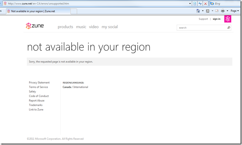Image resolution: width=242 pixels, height=145 pixels.
Task: Open the Link to Zune link
Action: pos(36,109)
